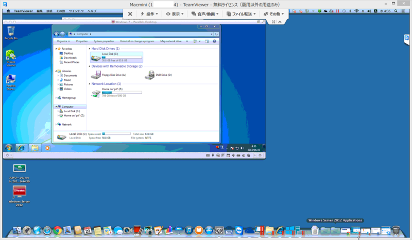
Task: Click the Windows tray volume icon
Action: [x=242, y=148]
